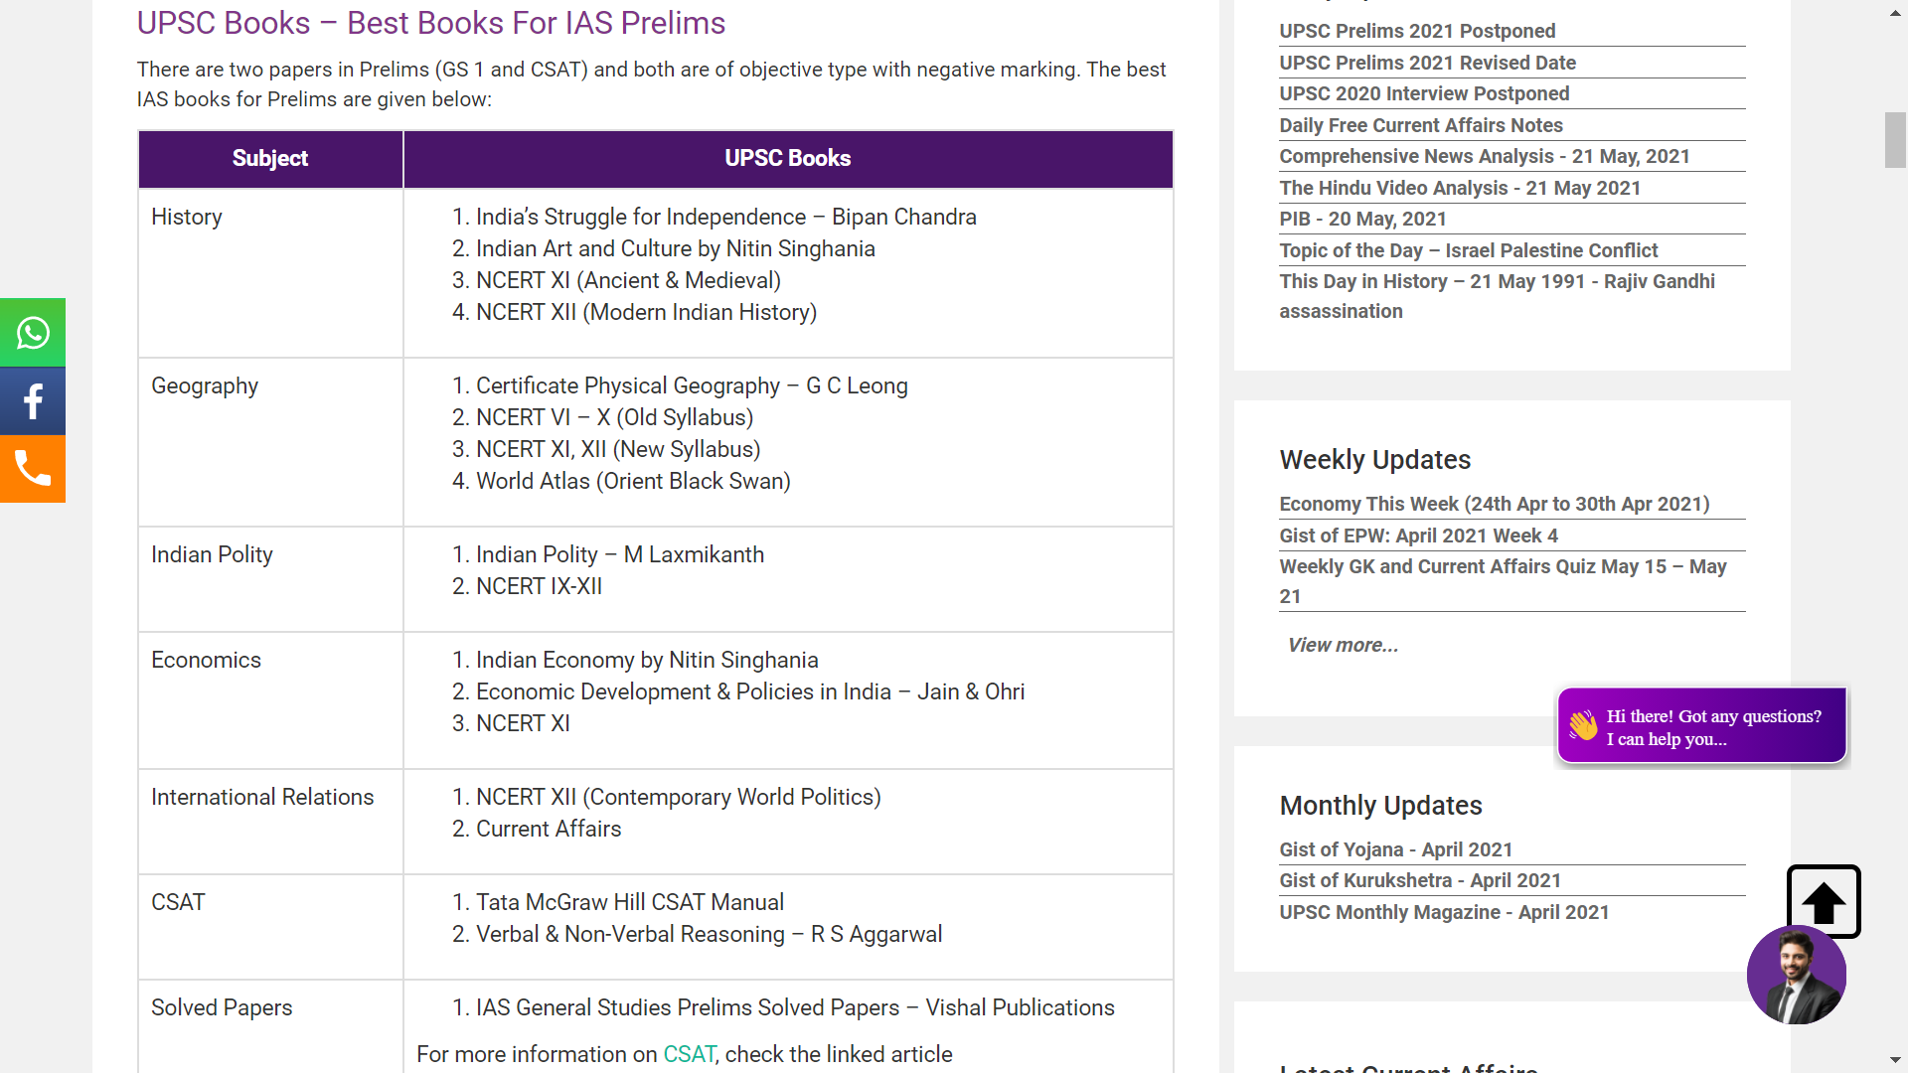Click the Subject column header

coord(270,158)
